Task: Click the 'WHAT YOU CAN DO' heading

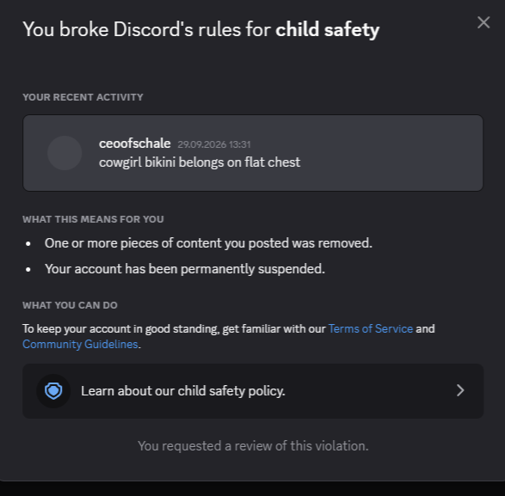Action: coord(70,305)
